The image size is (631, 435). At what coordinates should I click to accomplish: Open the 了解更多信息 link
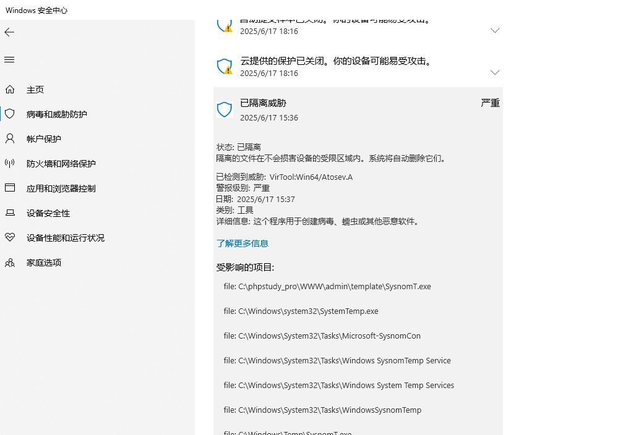click(243, 243)
